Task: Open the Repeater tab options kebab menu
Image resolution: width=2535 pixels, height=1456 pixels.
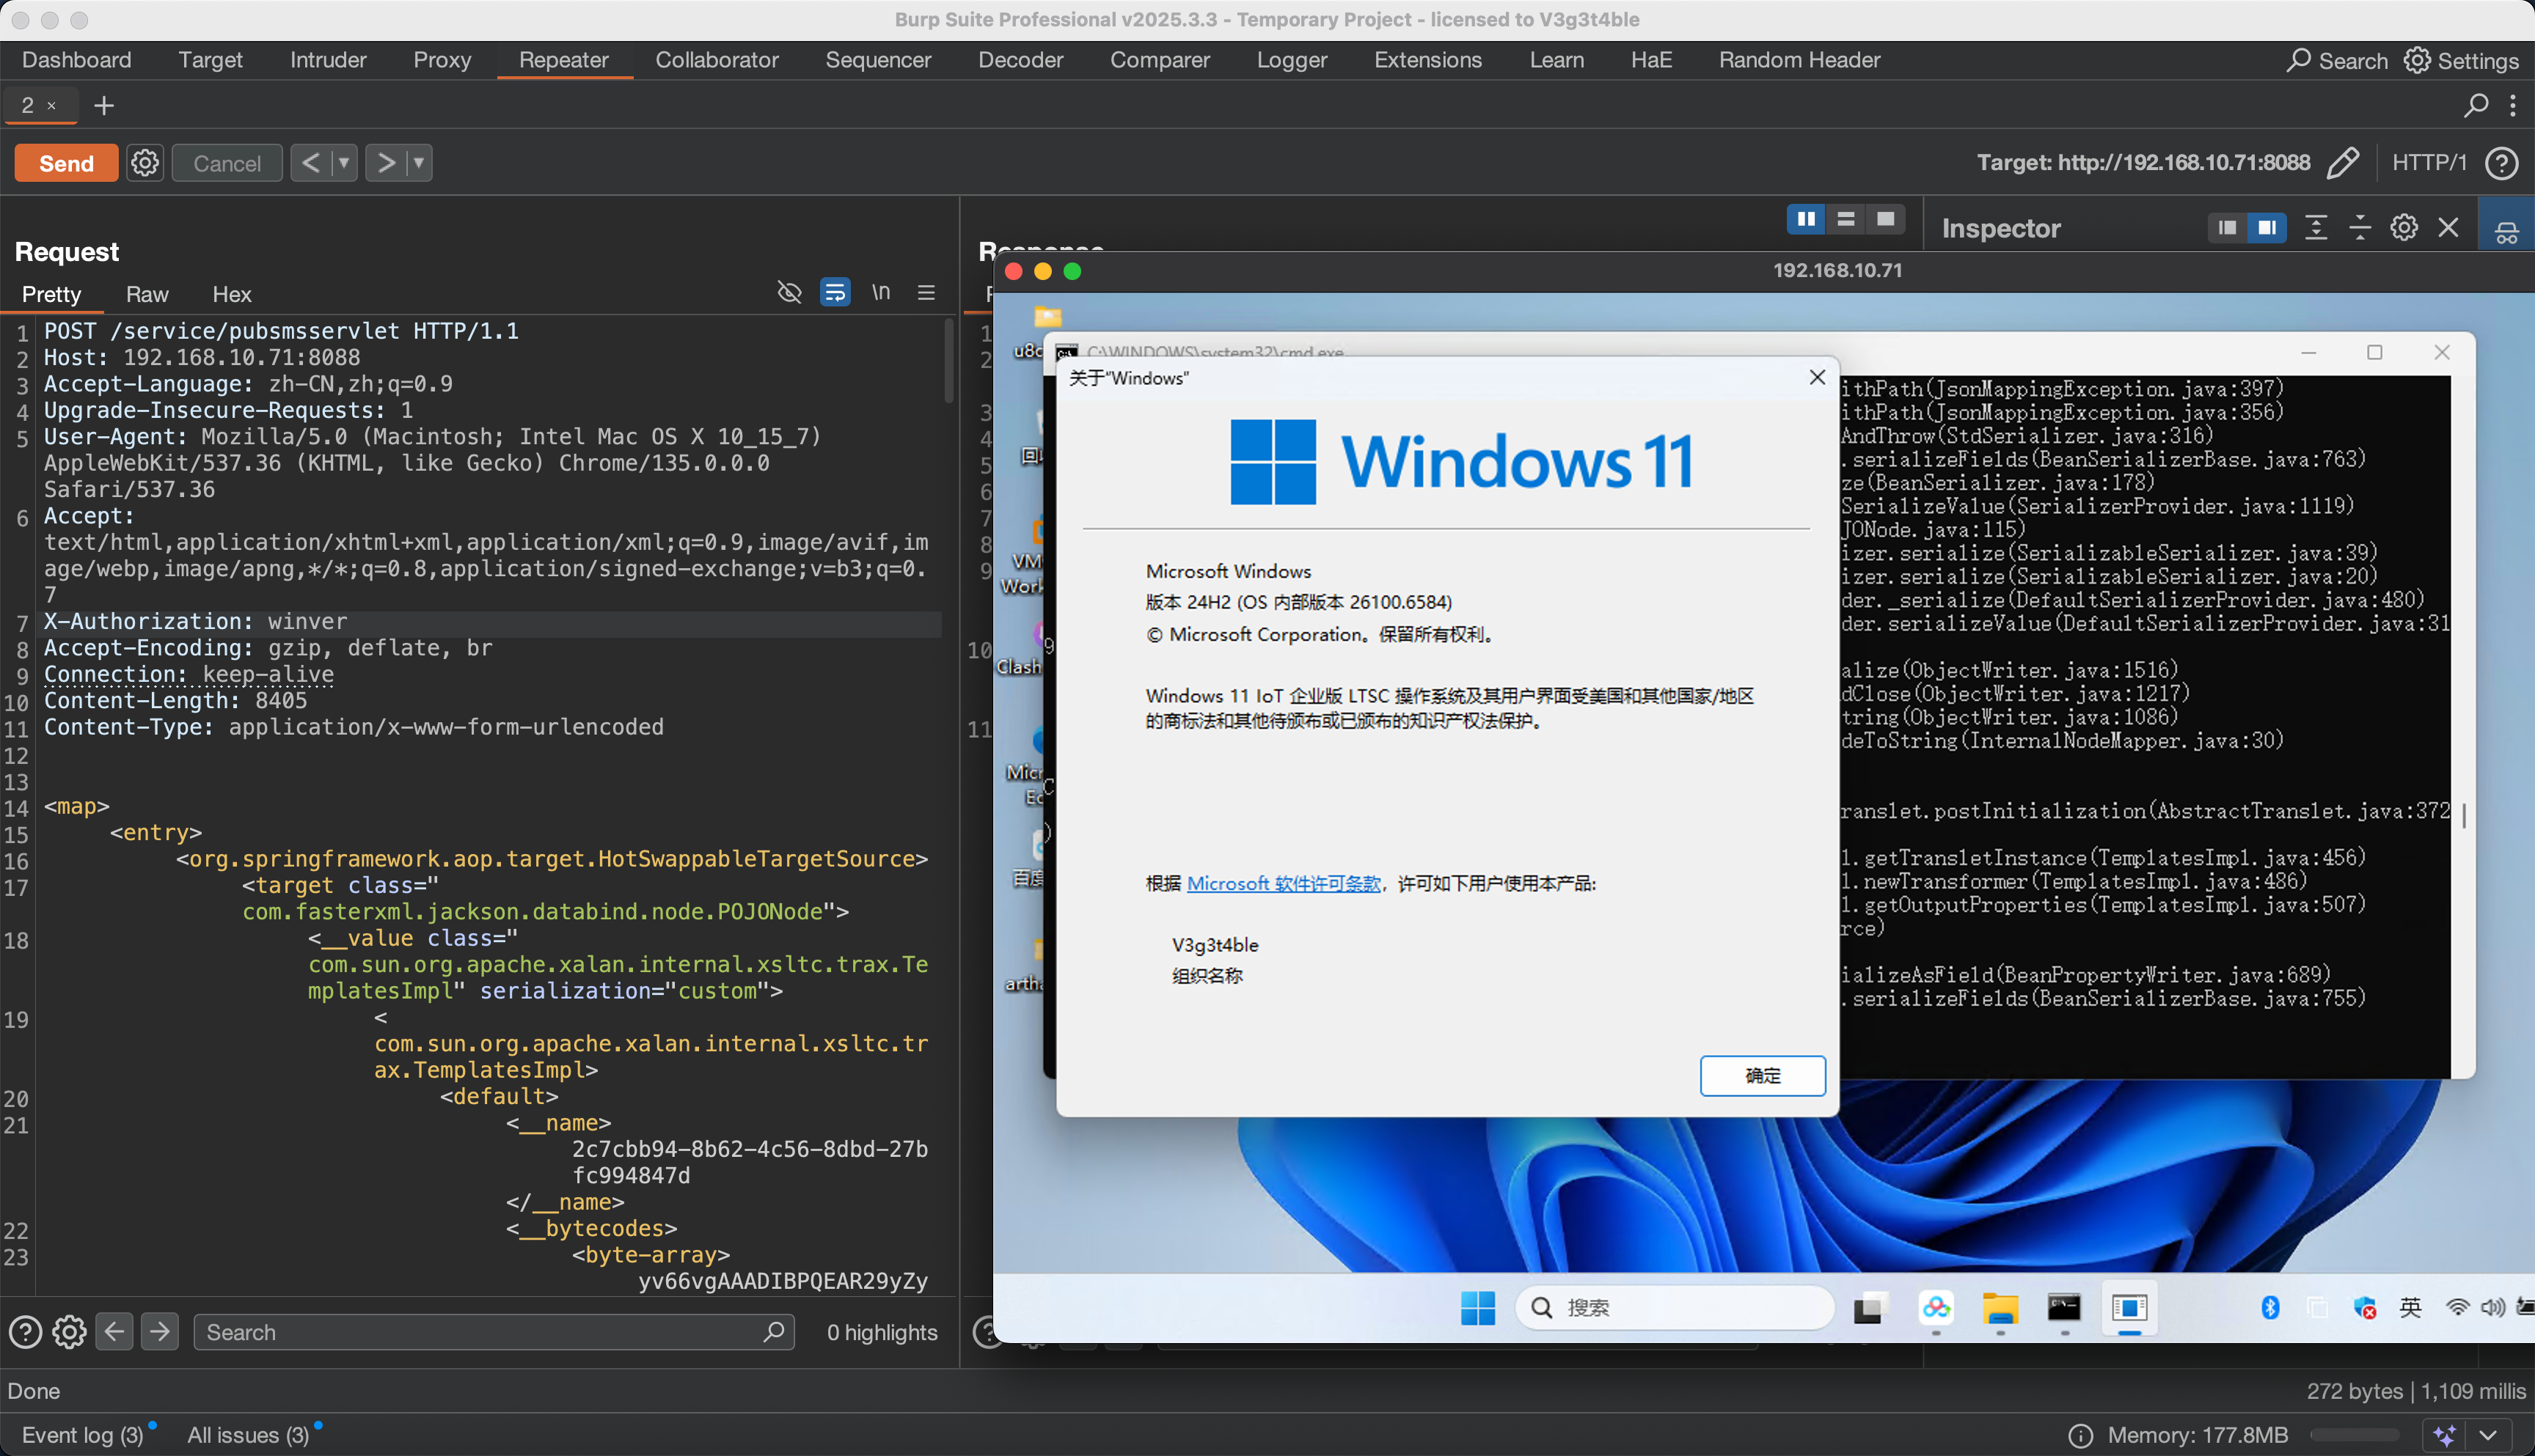Action: pyautogui.click(x=2512, y=106)
